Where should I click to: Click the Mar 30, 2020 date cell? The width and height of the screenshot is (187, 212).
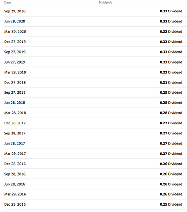15,31
